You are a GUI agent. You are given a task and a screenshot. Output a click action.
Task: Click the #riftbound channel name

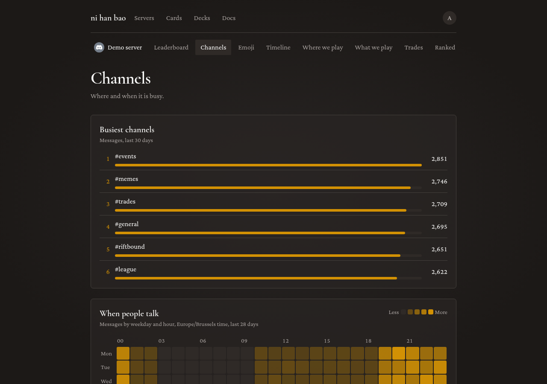130,247
